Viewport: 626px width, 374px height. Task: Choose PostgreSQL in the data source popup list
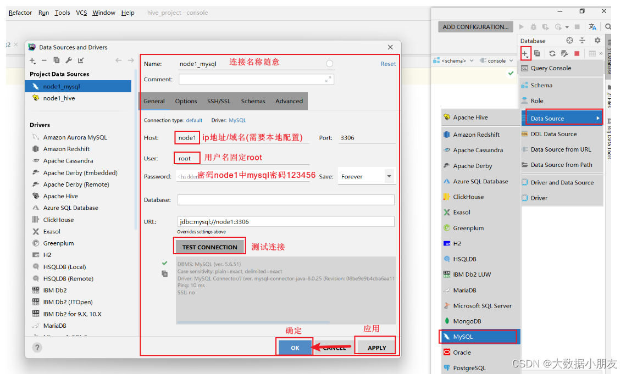tap(481, 367)
